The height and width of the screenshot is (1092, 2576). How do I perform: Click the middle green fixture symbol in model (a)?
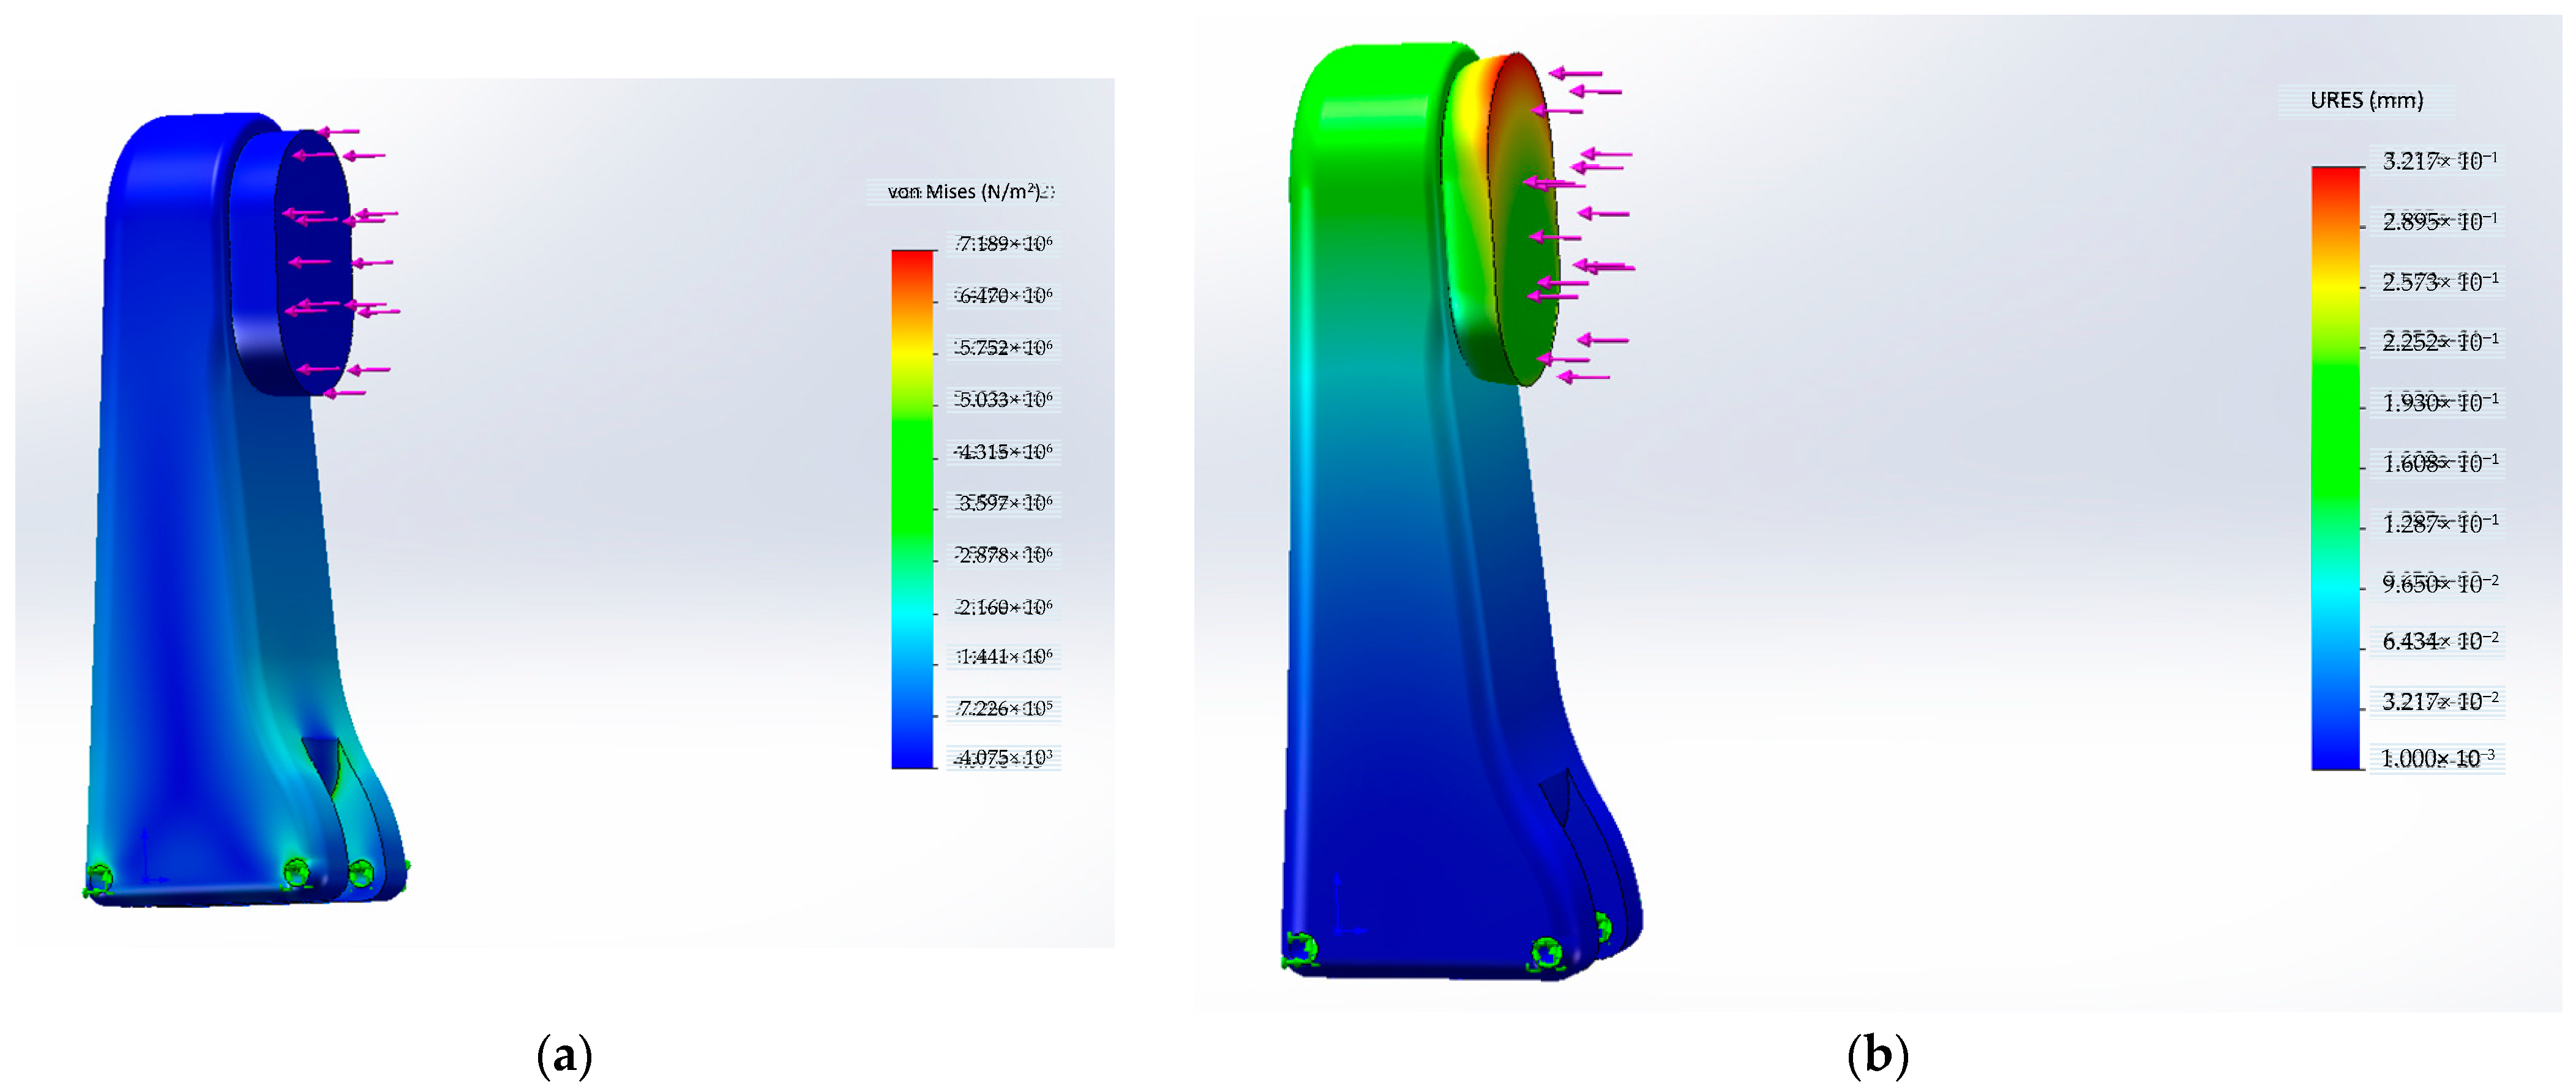(x=296, y=873)
